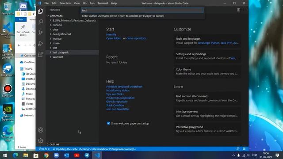Click the clone repository... link
Image resolution: width=283 pixels, height=159 pixels.
pos(137,38)
